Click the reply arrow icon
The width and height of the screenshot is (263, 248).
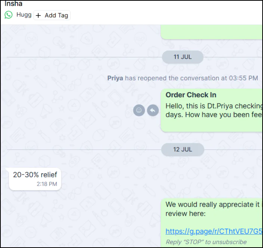(153, 110)
